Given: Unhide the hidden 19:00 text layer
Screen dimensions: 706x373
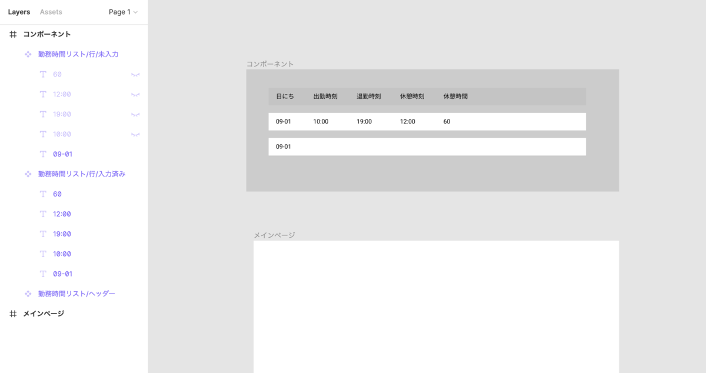Looking at the screenshot, I should pyautogui.click(x=135, y=114).
